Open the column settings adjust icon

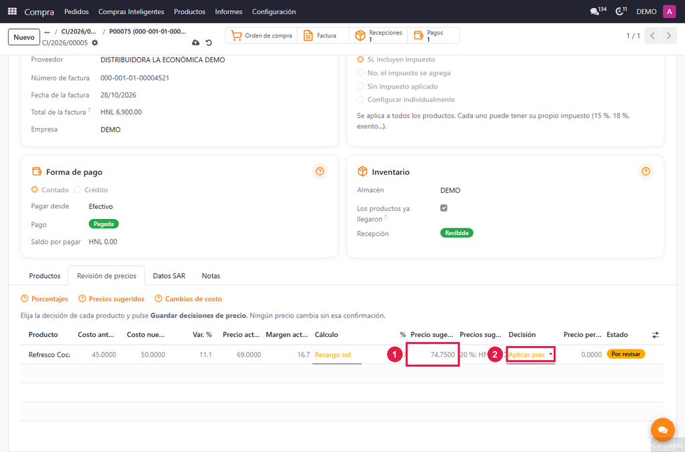click(656, 335)
